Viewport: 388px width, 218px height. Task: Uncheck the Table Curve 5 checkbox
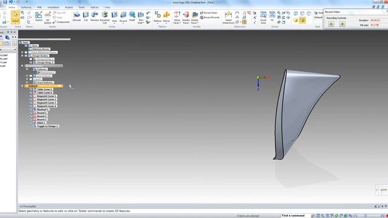tap(31, 89)
